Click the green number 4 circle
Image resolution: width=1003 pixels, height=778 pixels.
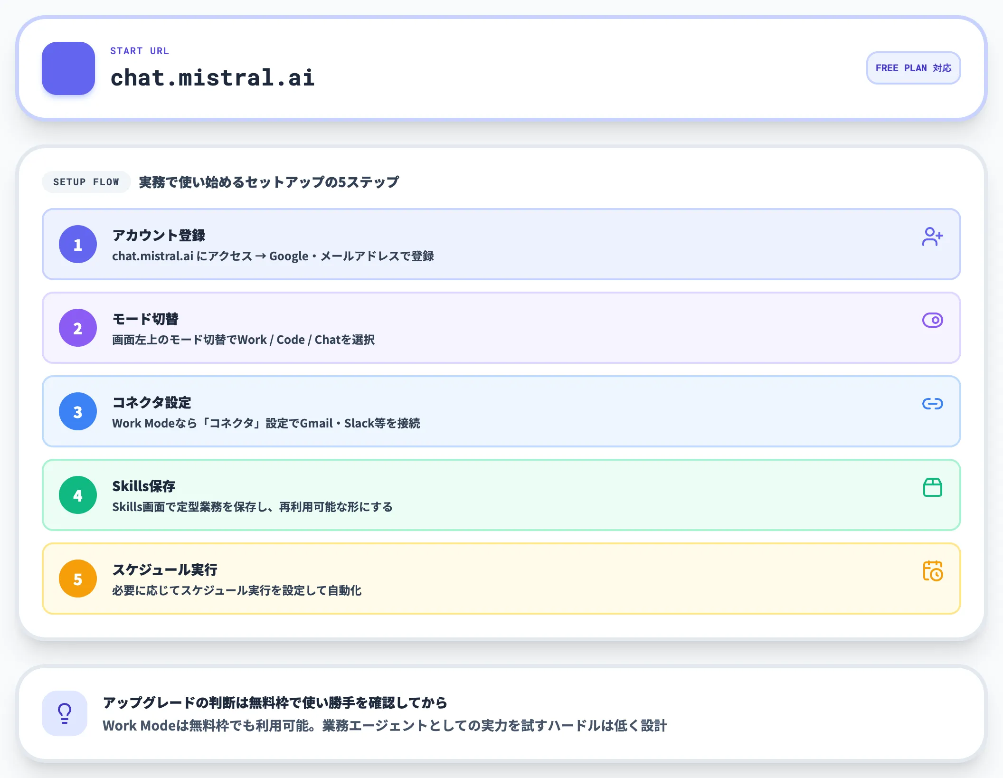(78, 495)
